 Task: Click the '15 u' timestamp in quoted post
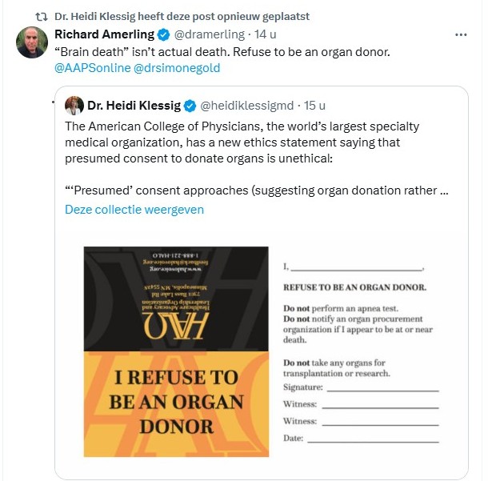click(x=314, y=106)
